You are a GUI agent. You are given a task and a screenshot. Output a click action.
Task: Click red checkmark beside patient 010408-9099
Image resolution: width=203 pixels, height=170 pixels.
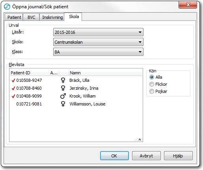pos(13,96)
